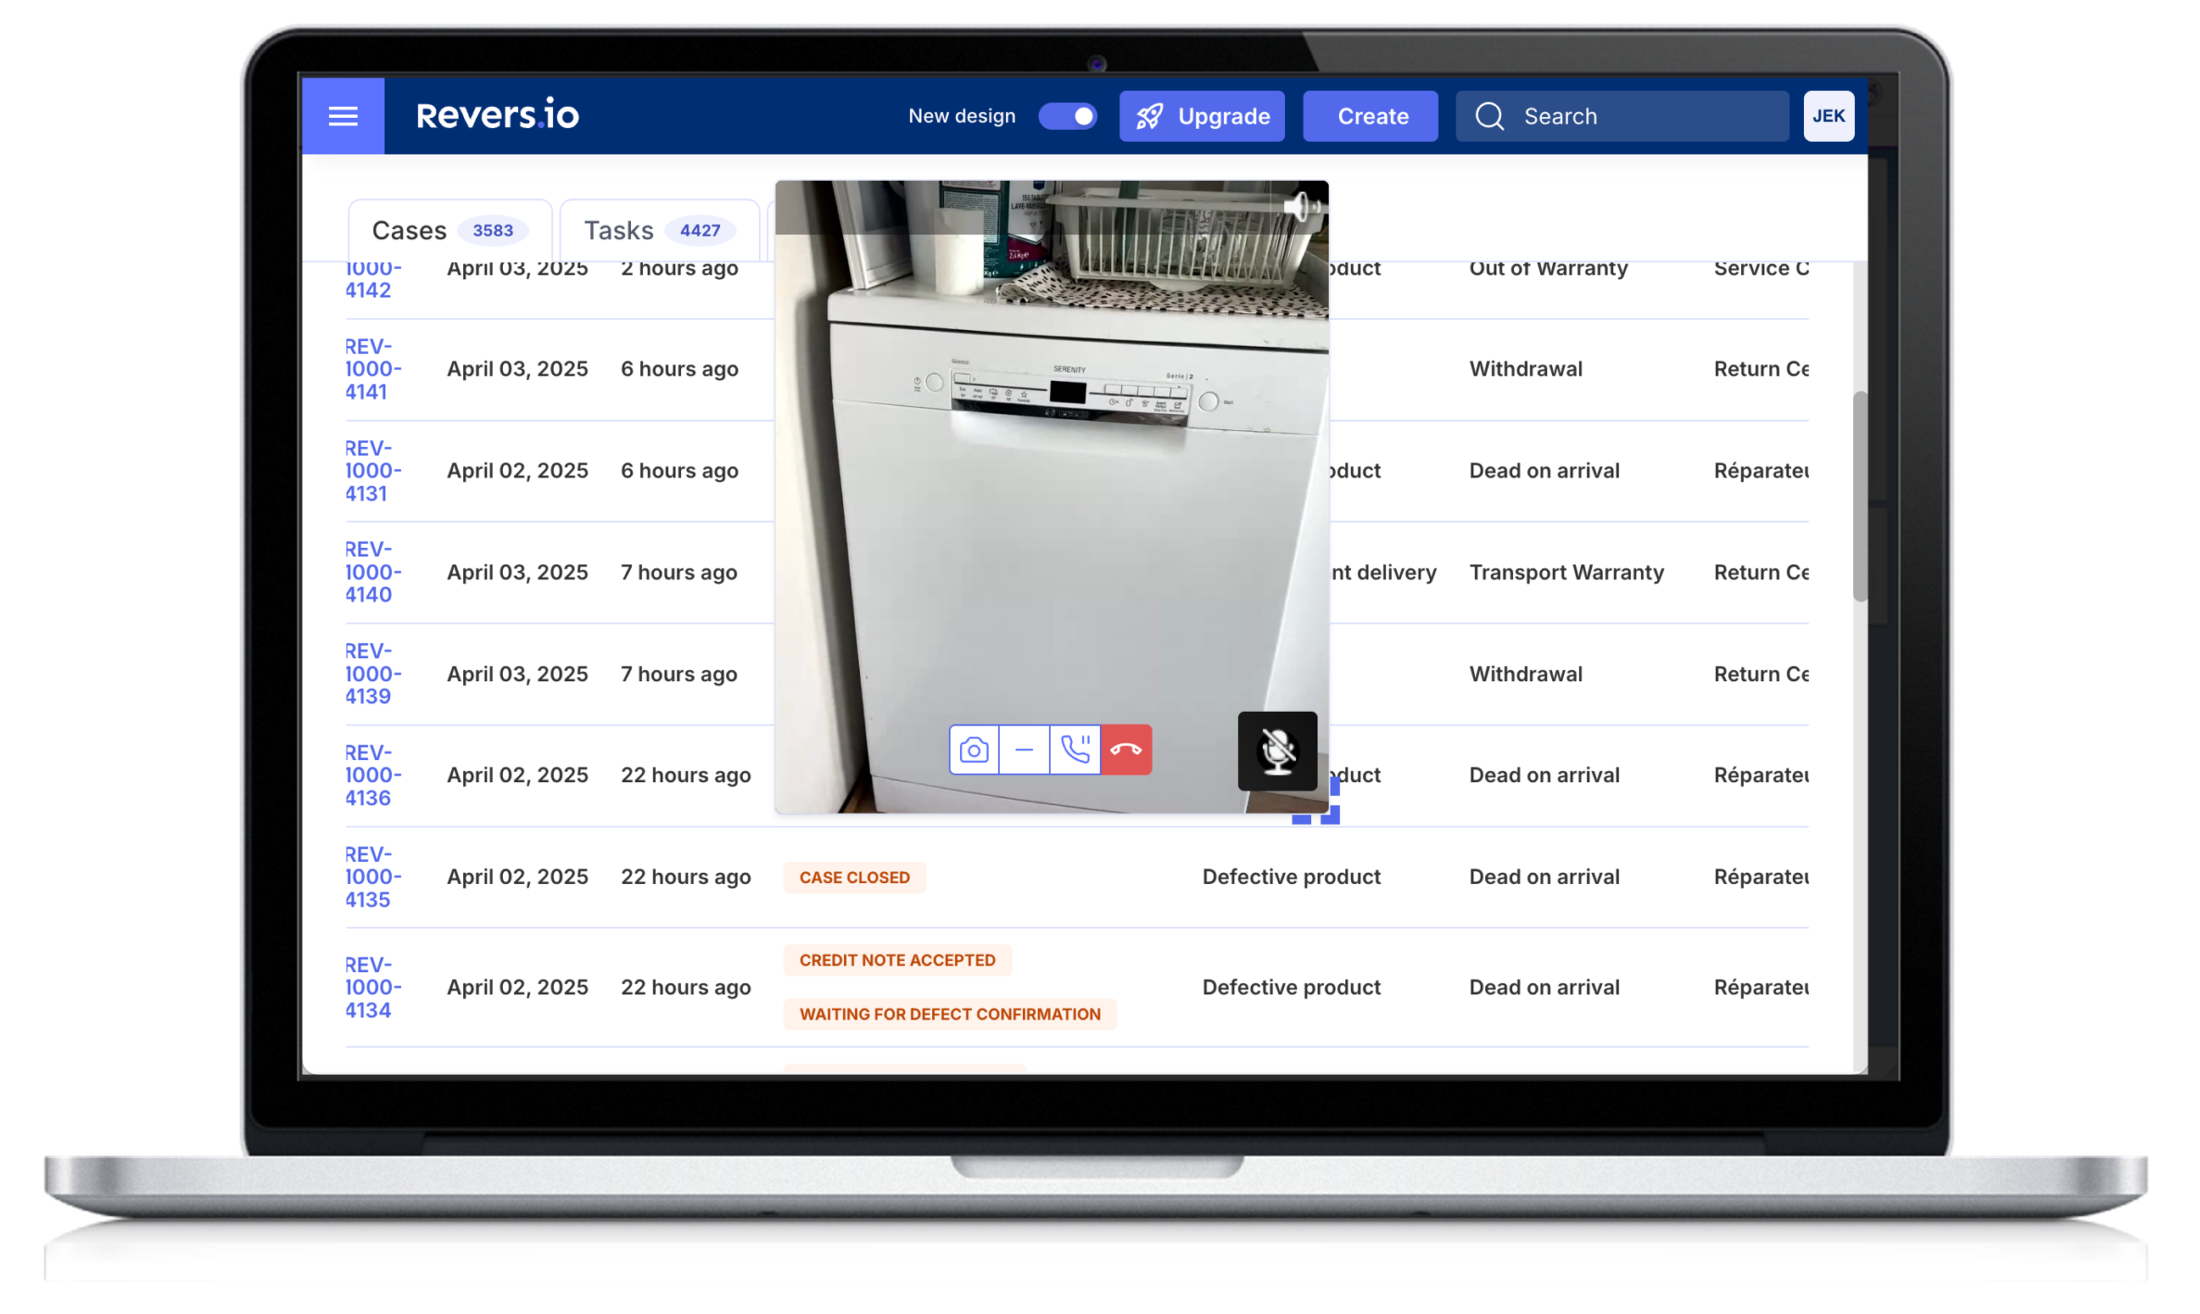2200x1314 pixels.
Task: Put the video call on hold
Action: (x=1075, y=750)
